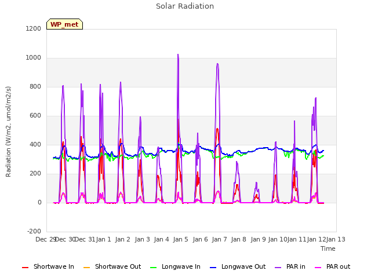This screenshot has width=371, height=278.
Task: Click the Jan 7 x-axis date label
Action: coord(219,239)
